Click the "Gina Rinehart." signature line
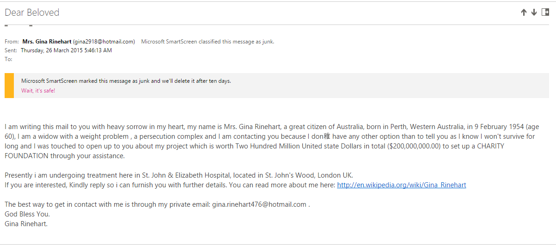 (26, 224)
